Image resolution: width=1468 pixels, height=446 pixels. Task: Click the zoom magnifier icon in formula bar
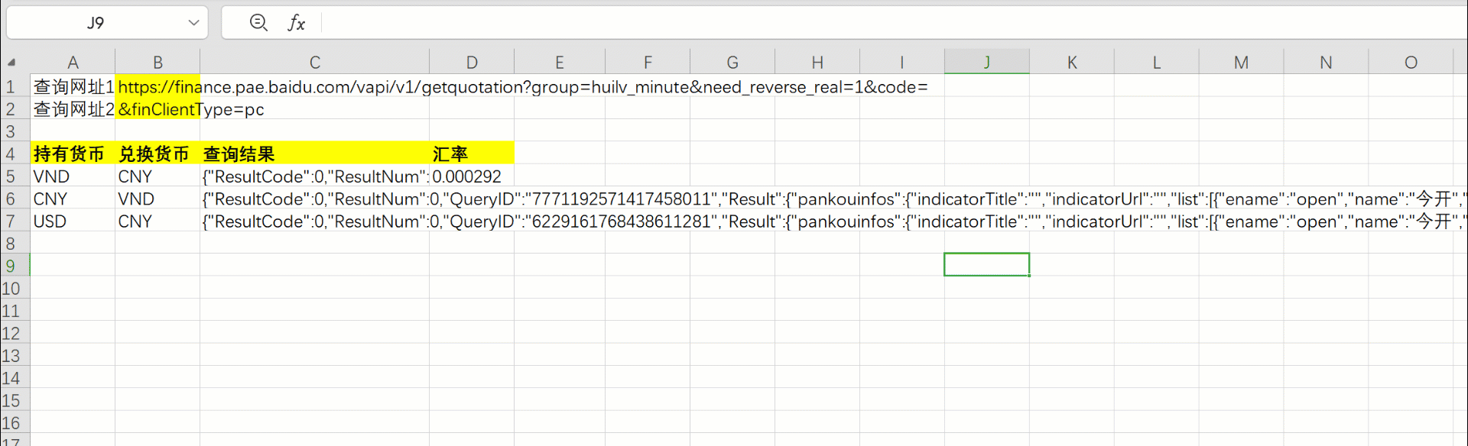pos(258,23)
